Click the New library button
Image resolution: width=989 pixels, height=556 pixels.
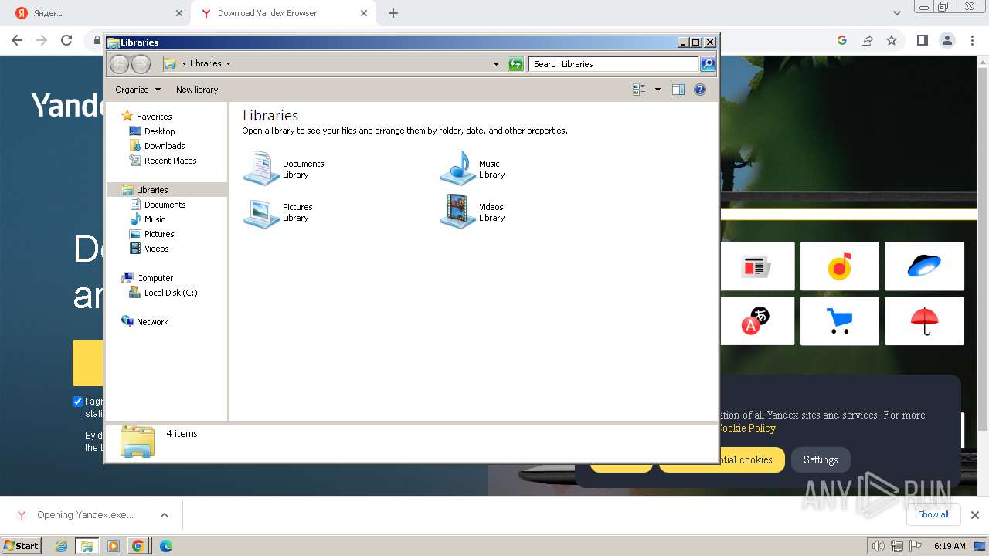[197, 90]
